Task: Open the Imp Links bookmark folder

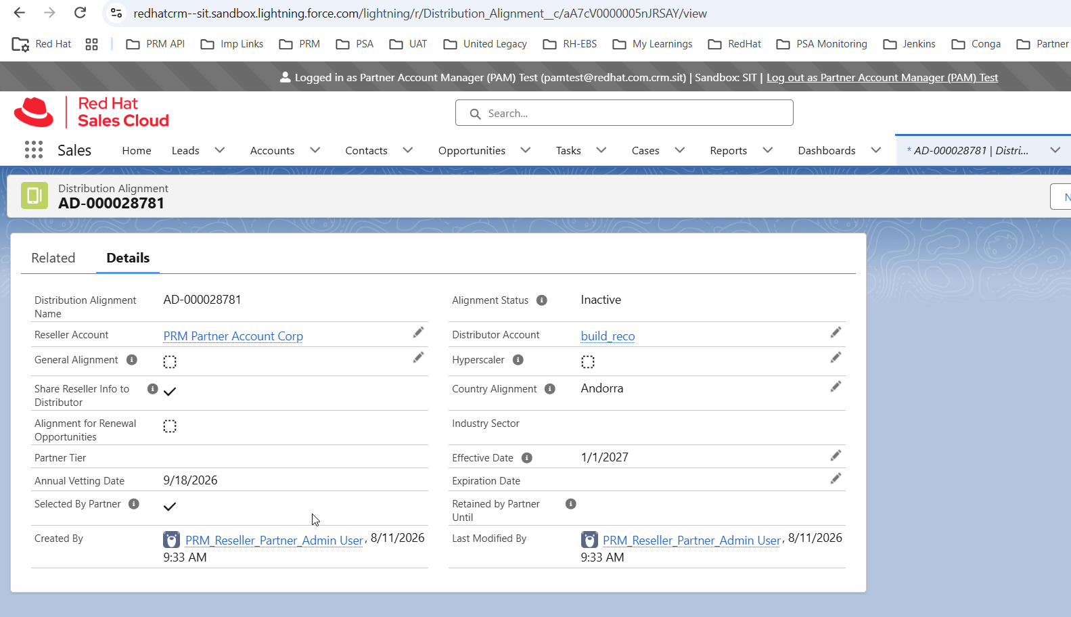Action: coord(232,44)
